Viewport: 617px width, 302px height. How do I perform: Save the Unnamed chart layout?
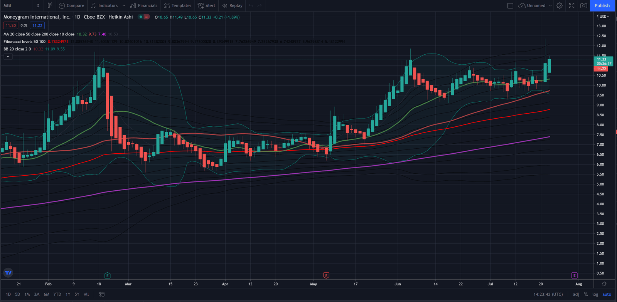(532, 5)
